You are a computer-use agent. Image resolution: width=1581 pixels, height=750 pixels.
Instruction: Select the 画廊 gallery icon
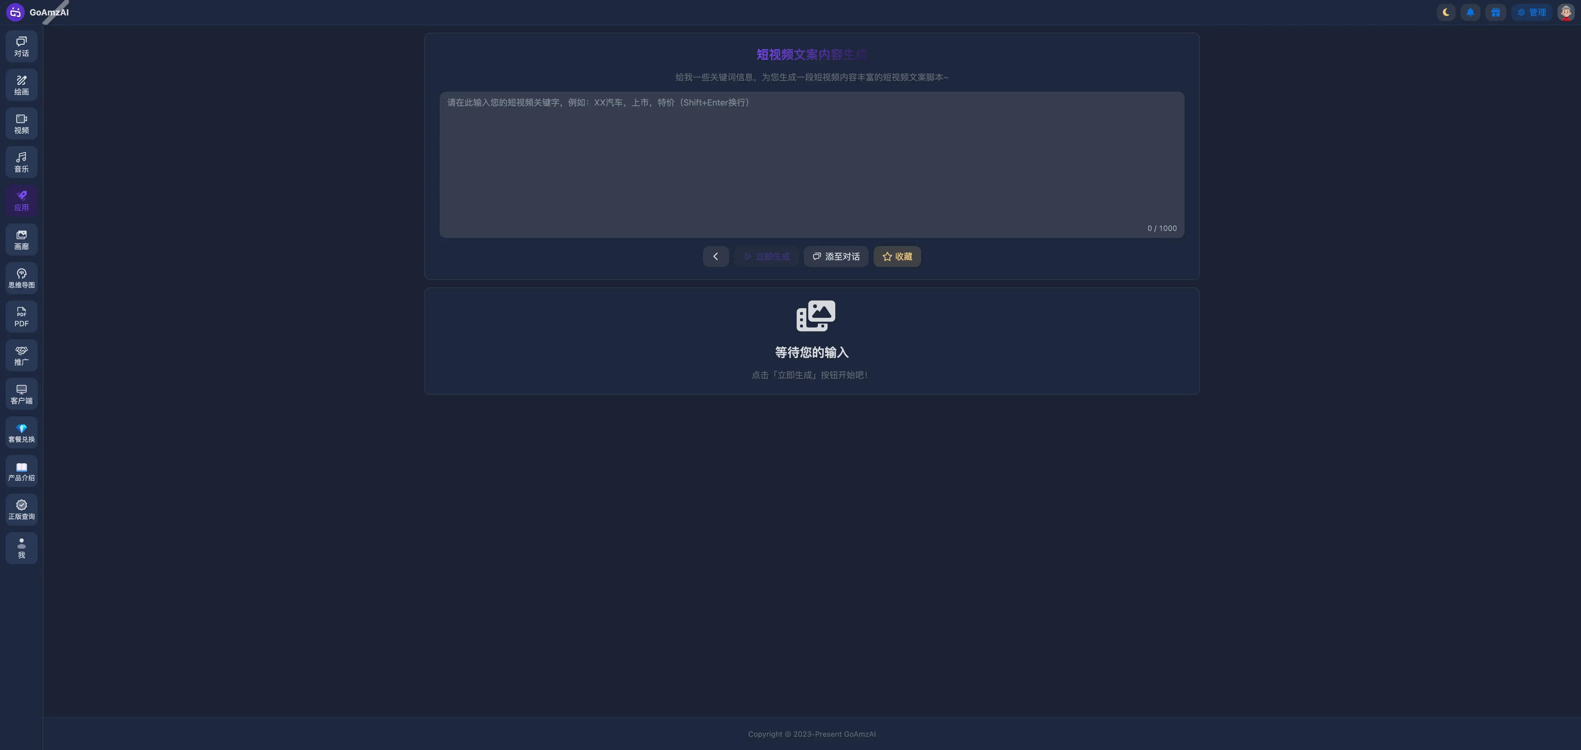click(22, 240)
